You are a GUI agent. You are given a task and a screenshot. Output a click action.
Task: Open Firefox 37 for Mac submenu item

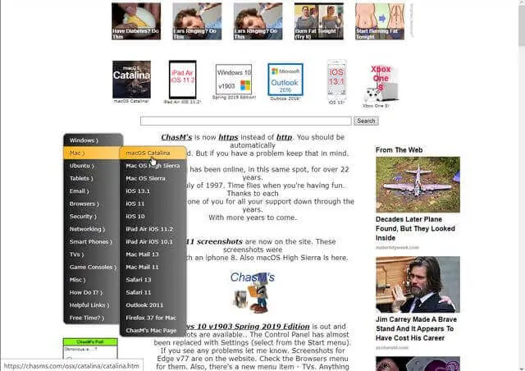(153, 318)
